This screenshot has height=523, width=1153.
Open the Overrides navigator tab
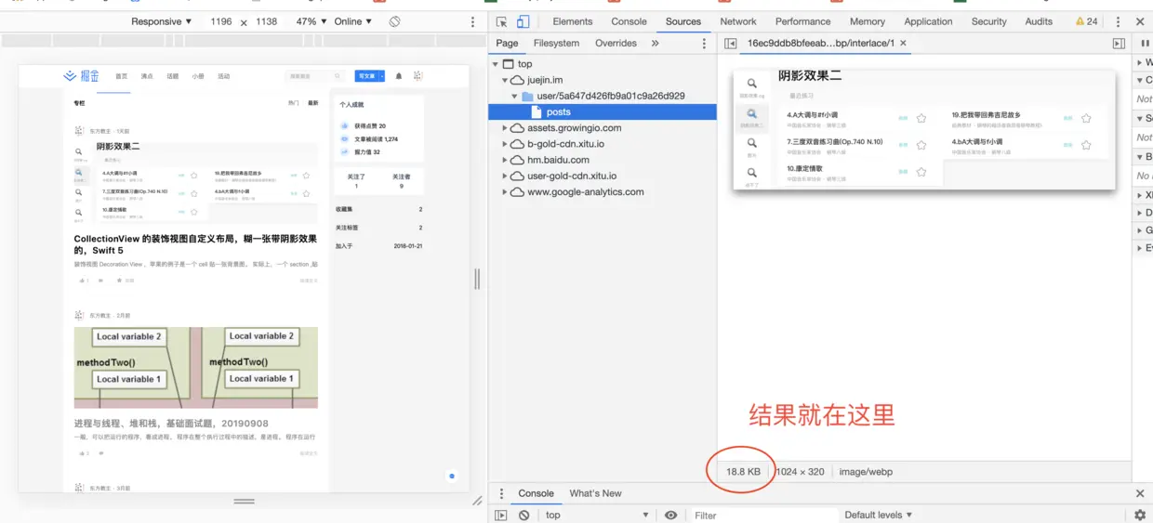tap(616, 44)
